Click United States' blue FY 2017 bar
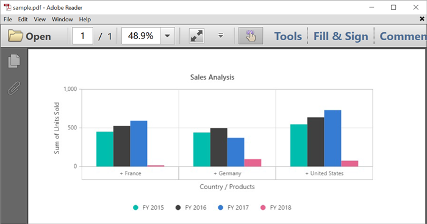427x224 pixels. pyautogui.click(x=332, y=138)
